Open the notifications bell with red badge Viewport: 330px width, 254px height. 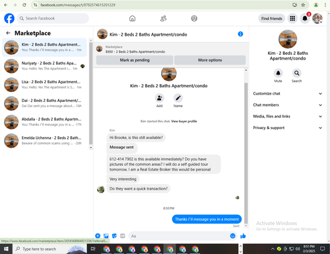[x=305, y=19]
